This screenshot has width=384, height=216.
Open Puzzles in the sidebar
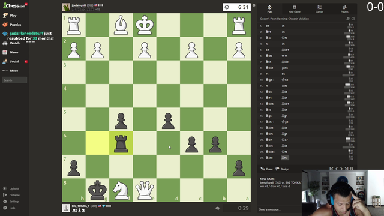12,25
